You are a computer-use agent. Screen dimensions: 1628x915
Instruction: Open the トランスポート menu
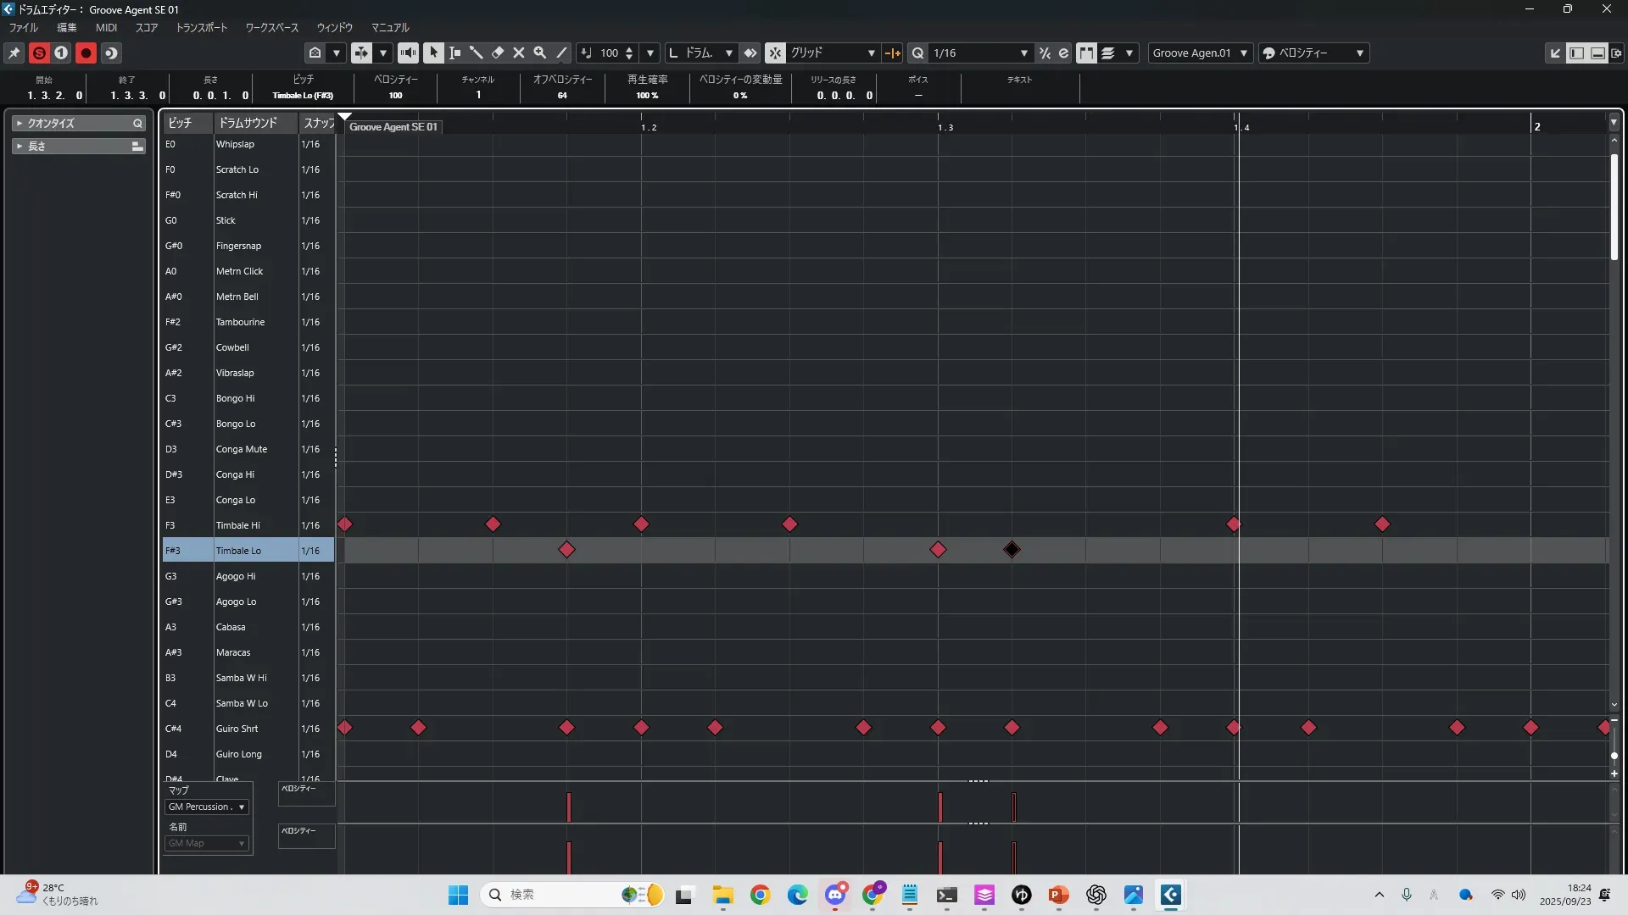point(202,27)
